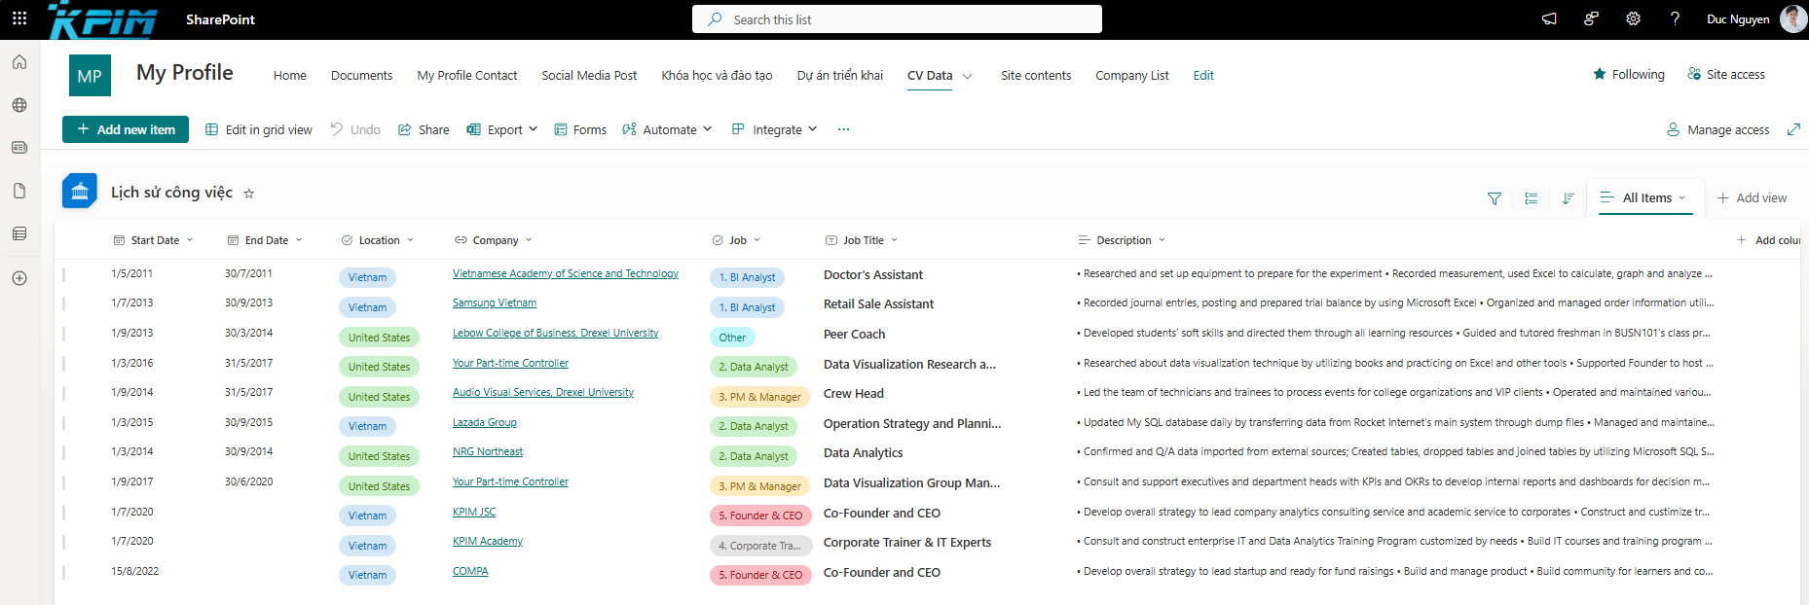
Task: Open My Profile Contact navigation item
Action: (467, 75)
